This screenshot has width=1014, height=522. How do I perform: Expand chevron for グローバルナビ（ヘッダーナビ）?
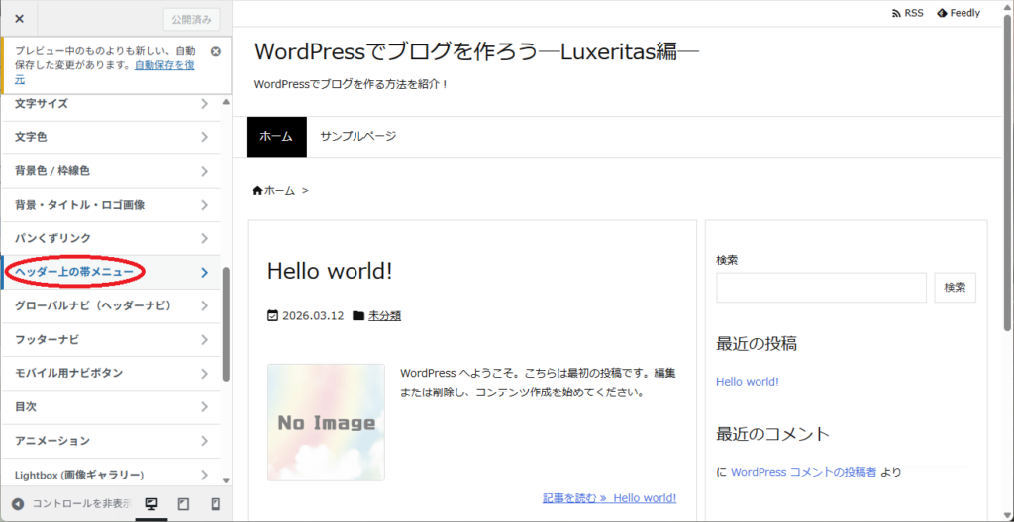204,306
